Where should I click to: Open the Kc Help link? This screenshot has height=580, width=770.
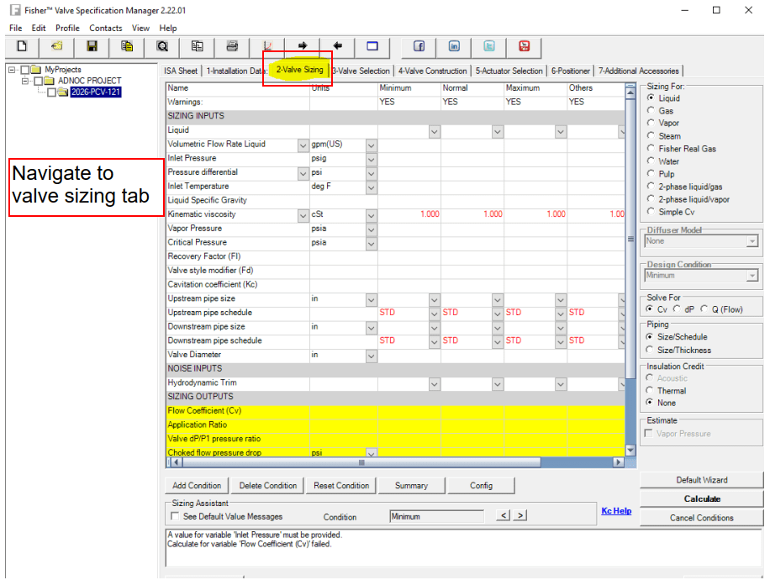tap(616, 511)
